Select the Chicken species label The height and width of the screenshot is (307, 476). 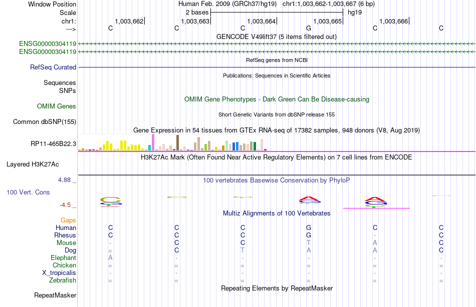[64, 265]
